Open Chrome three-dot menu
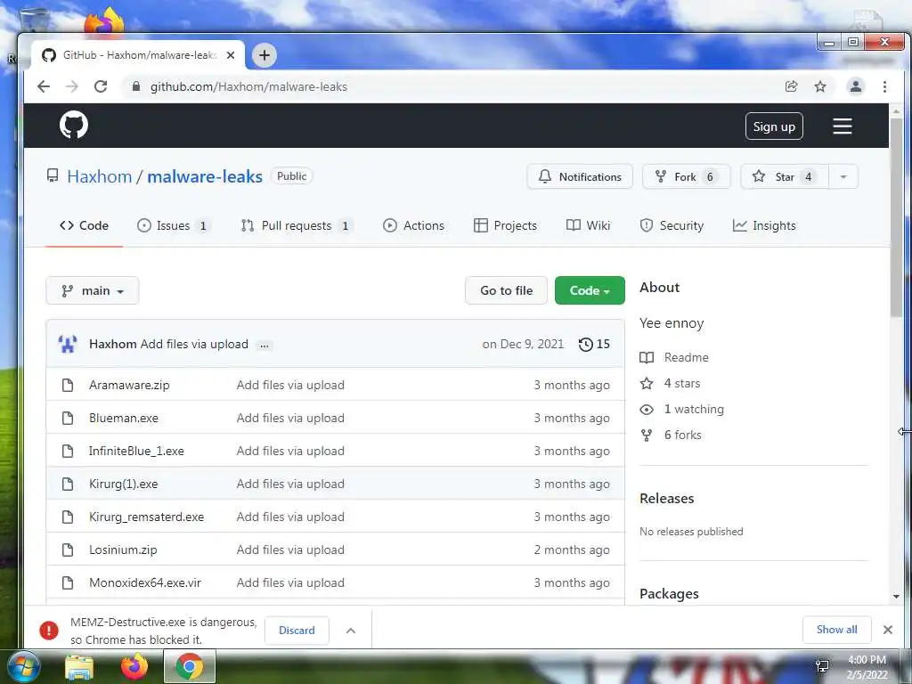Viewport: 912px width, 684px height. coord(884,86)
